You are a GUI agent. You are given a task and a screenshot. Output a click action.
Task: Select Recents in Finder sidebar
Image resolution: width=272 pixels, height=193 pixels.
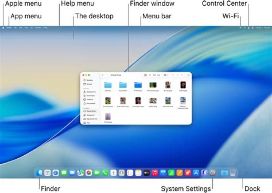click(x=88, y=80)
